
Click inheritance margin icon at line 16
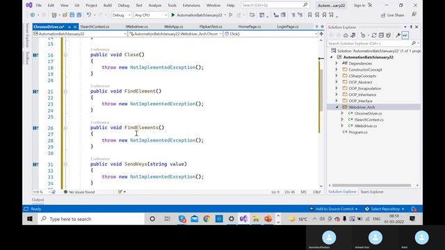click(35, 55)
